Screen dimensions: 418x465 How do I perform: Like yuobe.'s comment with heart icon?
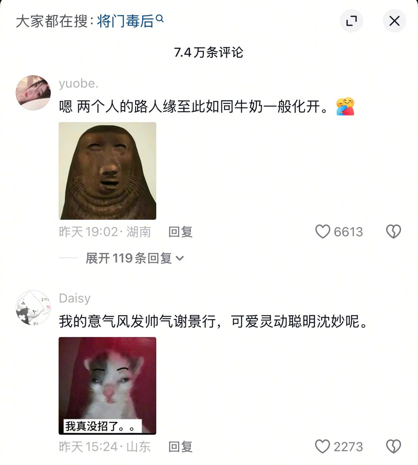point(323,232)
